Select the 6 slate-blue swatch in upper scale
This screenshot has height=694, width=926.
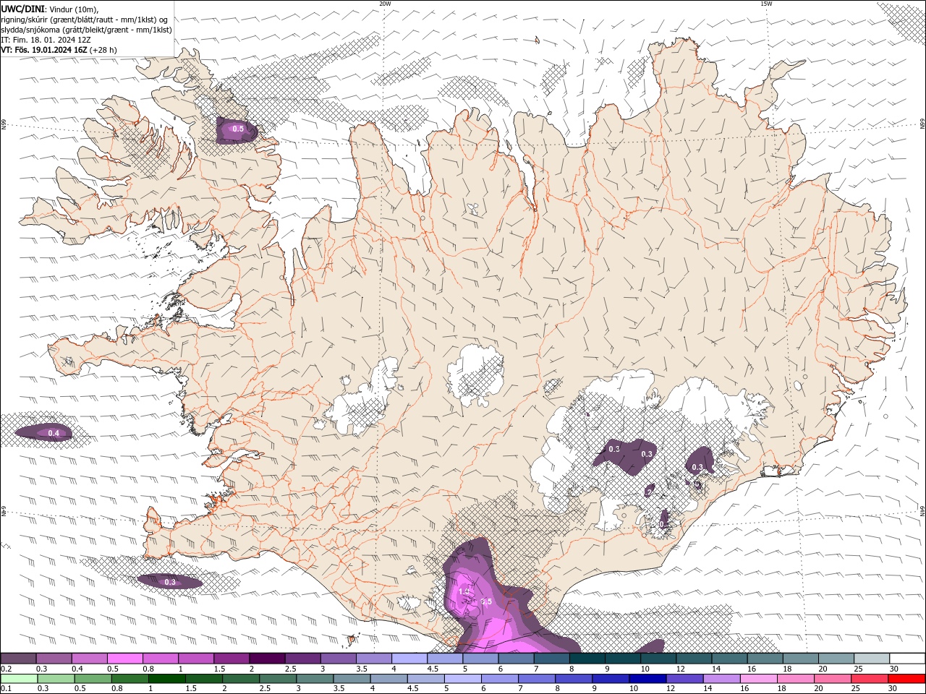tap(516, 659)
